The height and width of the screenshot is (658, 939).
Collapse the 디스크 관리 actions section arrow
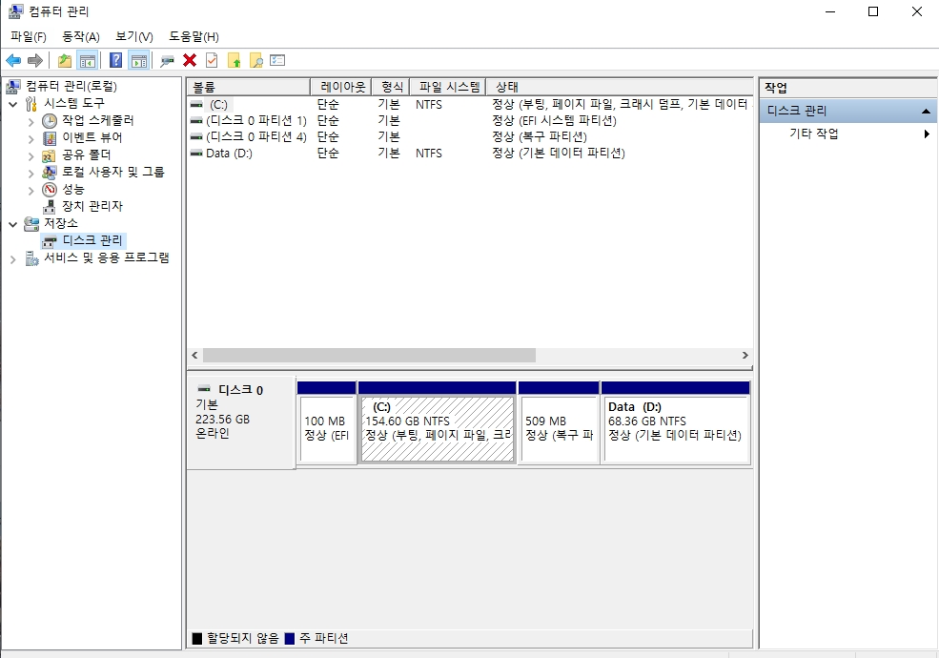pos(926,111)
